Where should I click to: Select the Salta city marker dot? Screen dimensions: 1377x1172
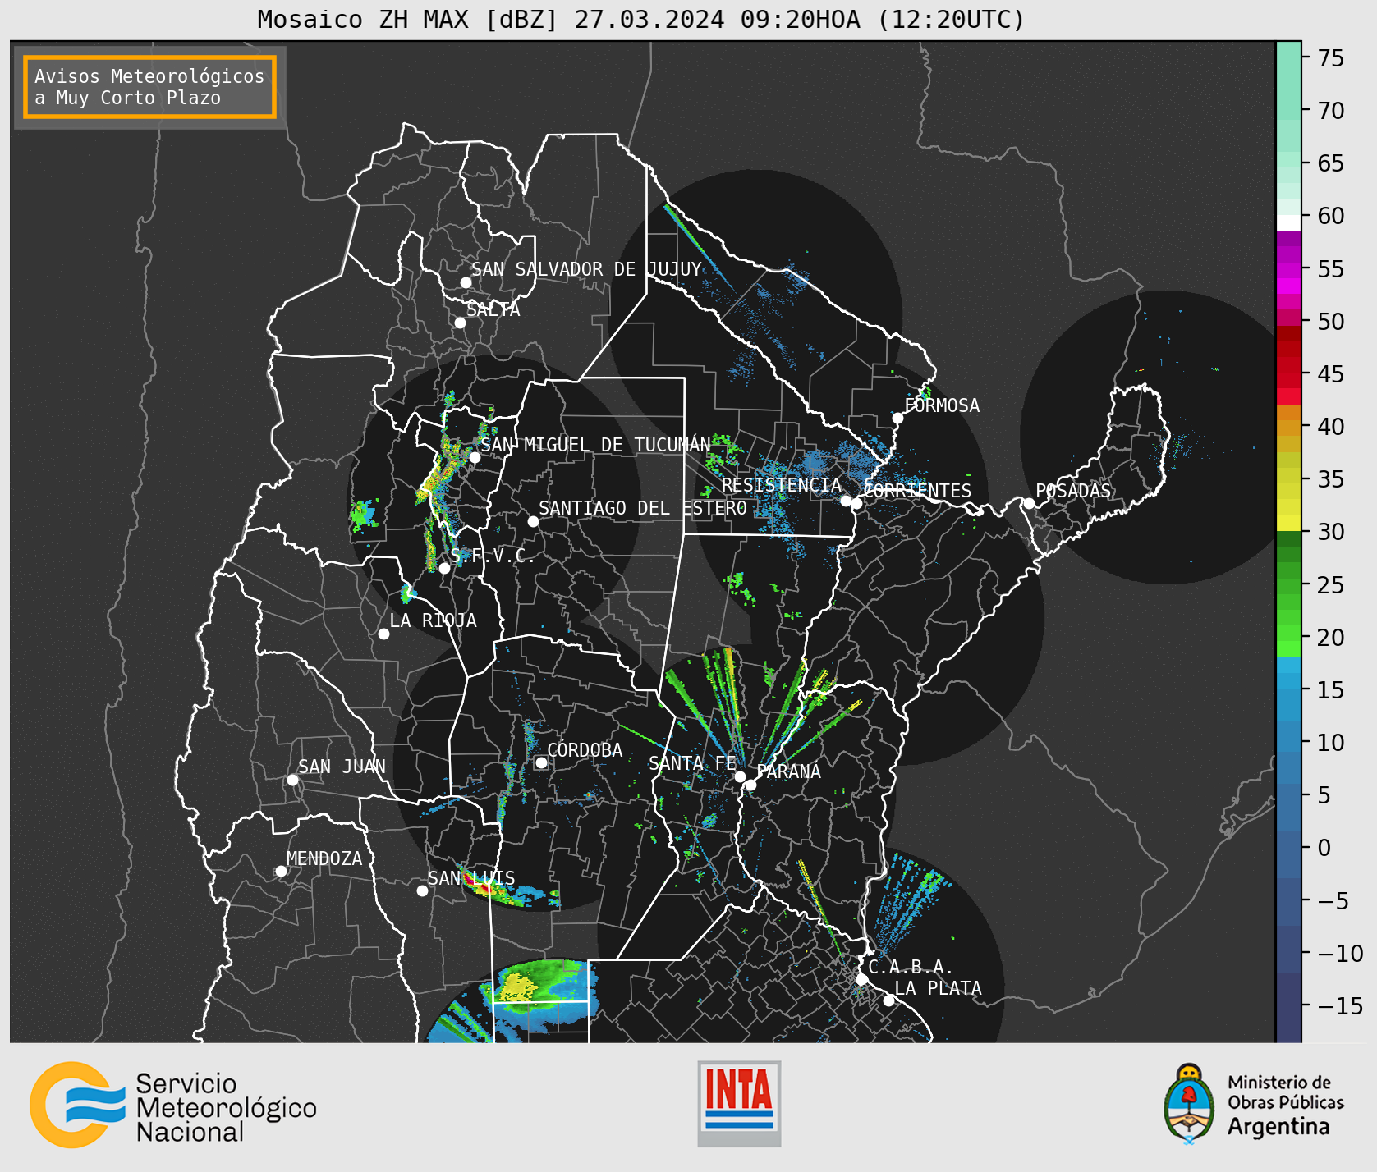(461, 323)
